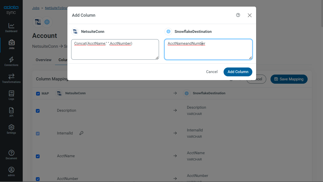Viewport: 323px width, 182px height.
Task: Click Cancel in the Add Column dialog
Action: [x=212, y=72]
